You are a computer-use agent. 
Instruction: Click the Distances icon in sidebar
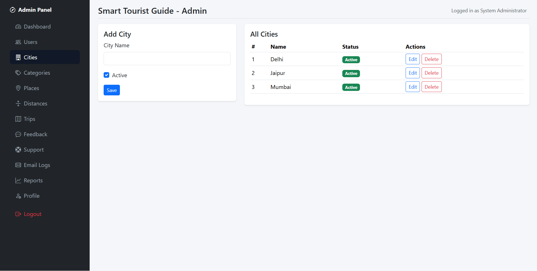(18, 103)
